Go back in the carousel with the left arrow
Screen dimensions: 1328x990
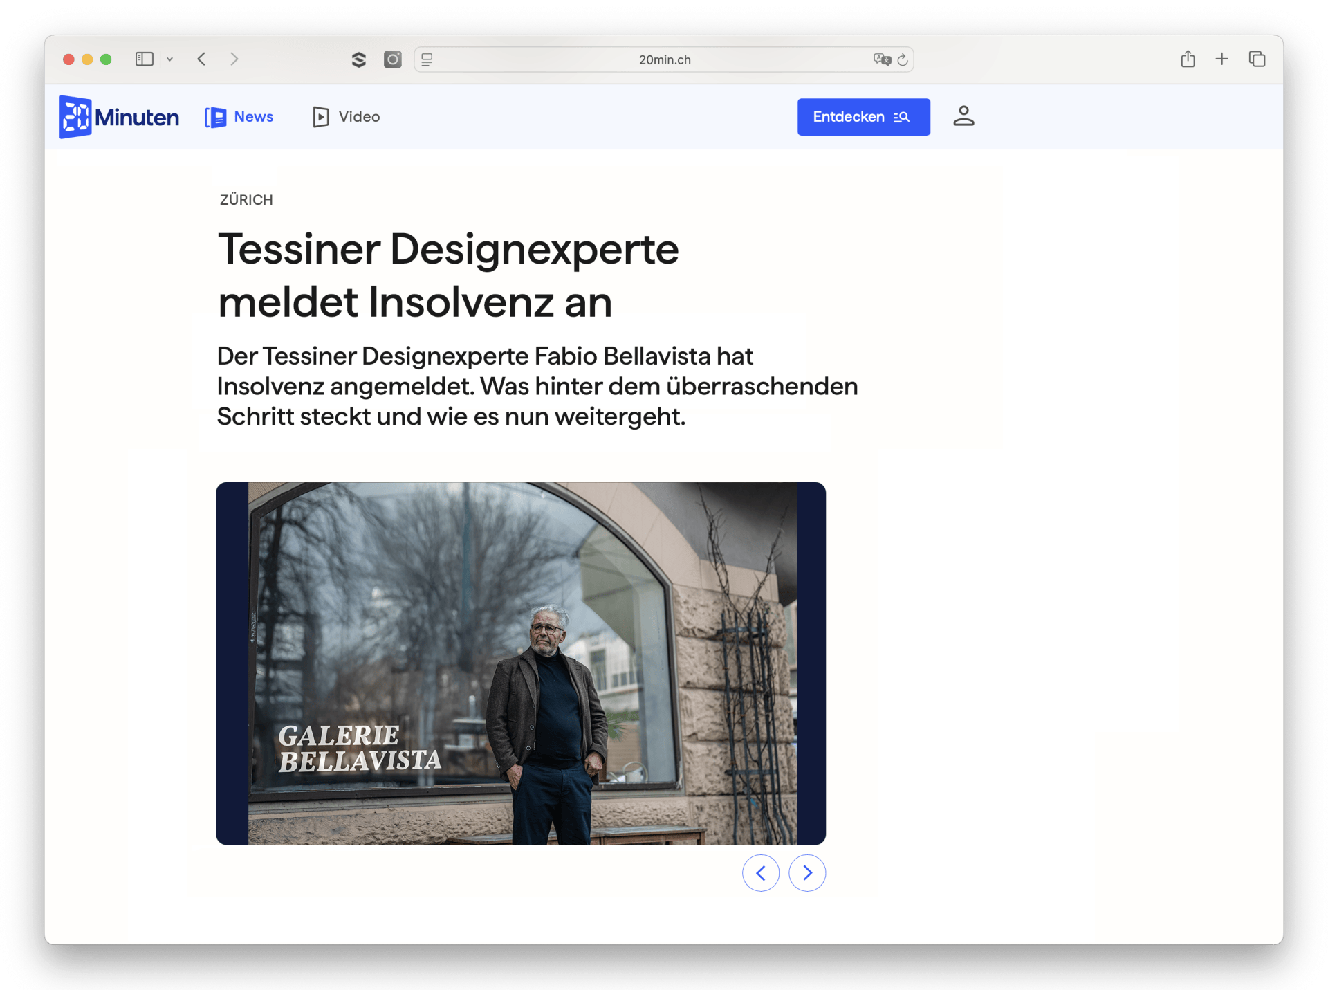[761, 873]
